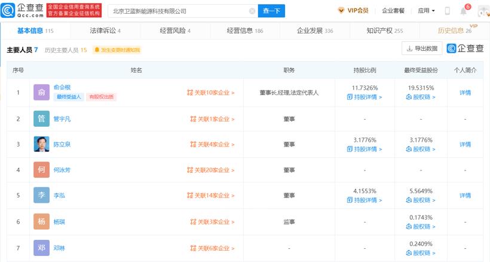The image size is (490, 262).
Task: Open 详情 profile link for 陈立泉
Action: tap(465, 144)
